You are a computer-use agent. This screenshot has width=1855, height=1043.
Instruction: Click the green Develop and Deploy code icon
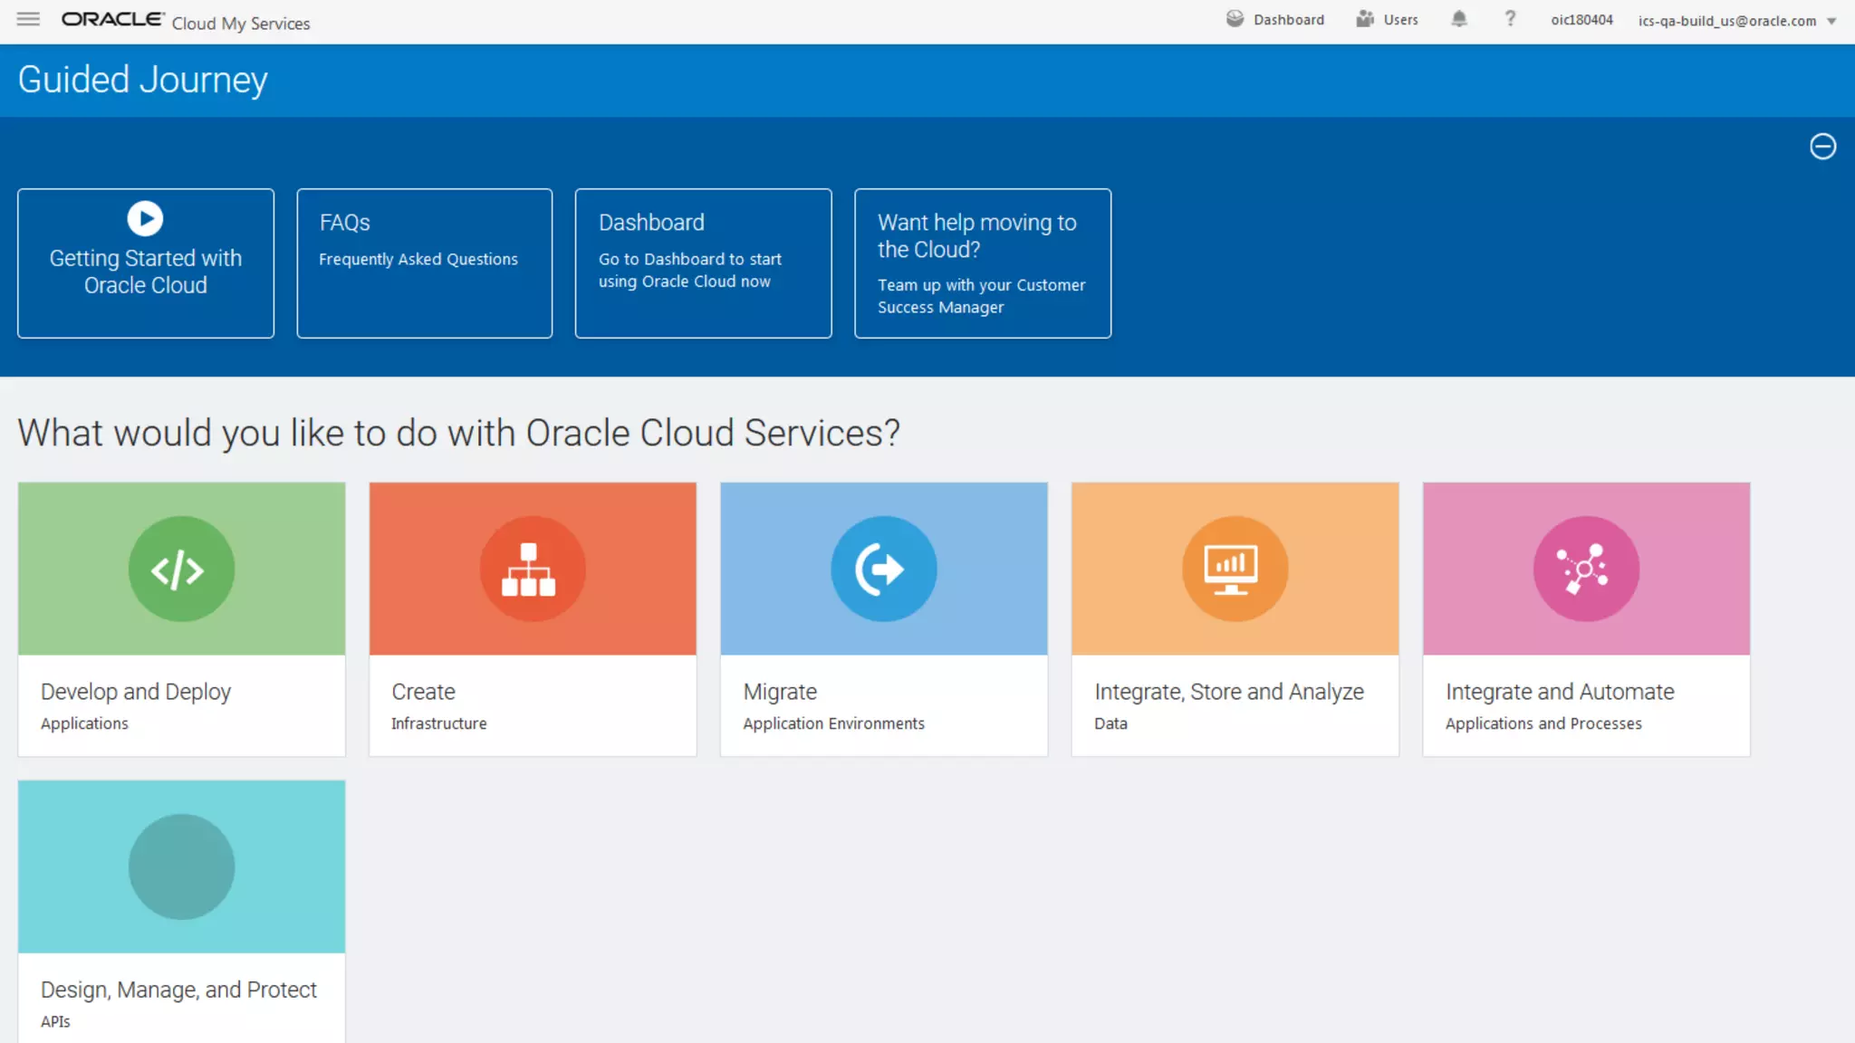pyautogui.click(x=181, y=569)
